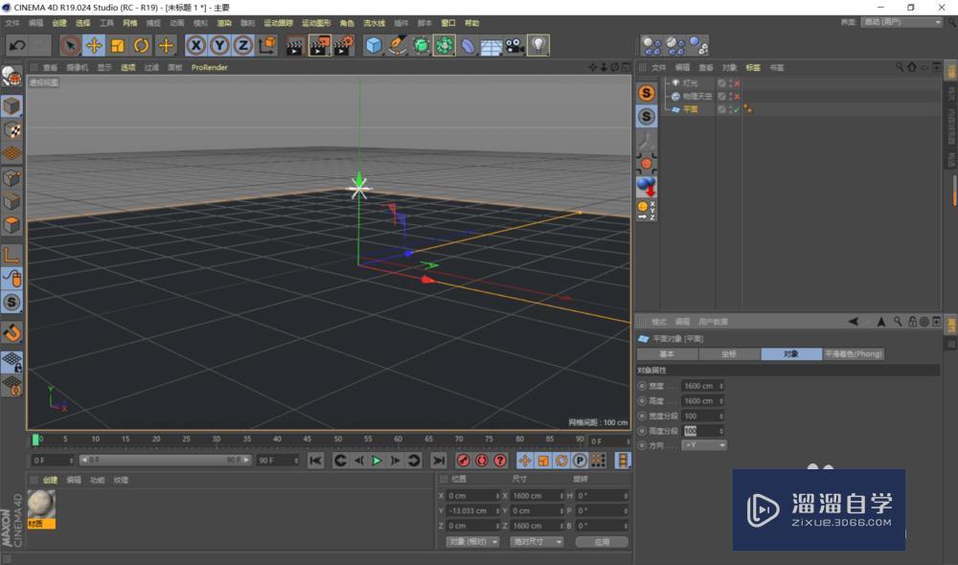Viewport: 958px width, 565px height.
Task: Click the material tag on 平面
Action: (x=748, y=110)
